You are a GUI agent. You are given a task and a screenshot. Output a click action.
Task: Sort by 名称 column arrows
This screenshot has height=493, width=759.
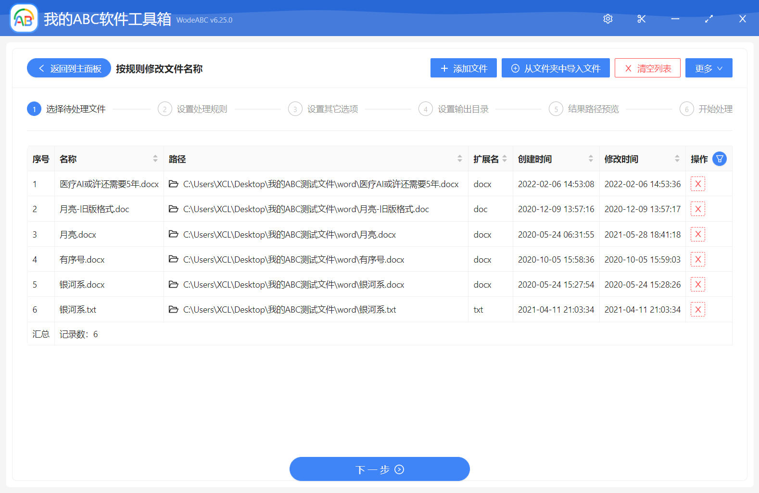(x=155, y=159)
